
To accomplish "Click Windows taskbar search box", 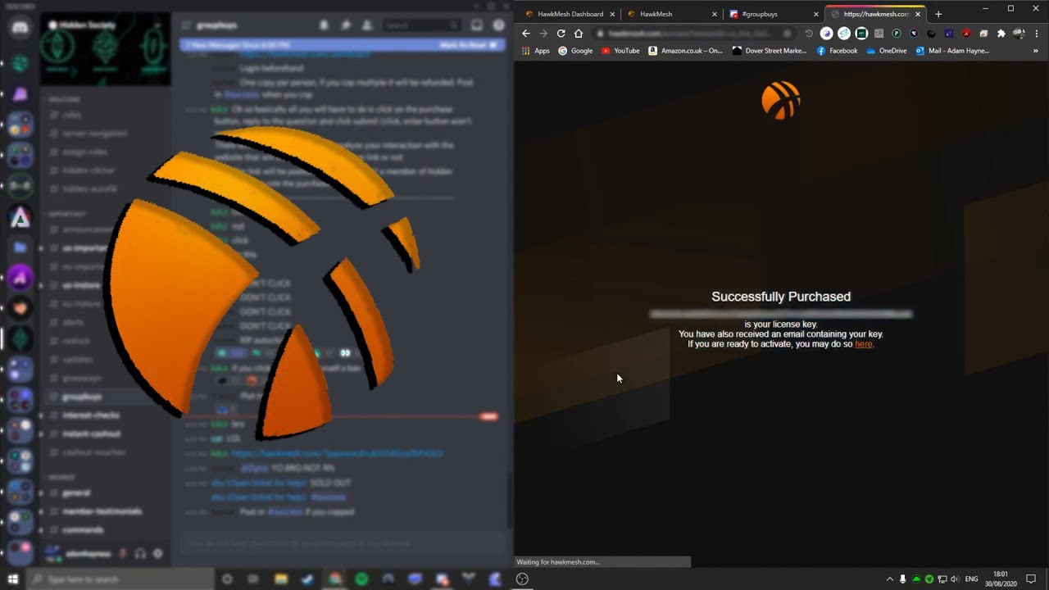I will 120,579.
